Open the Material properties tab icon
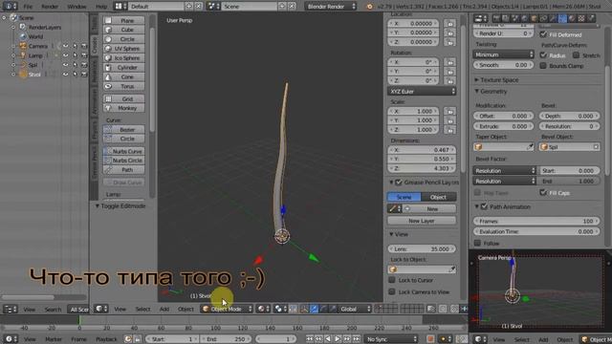 pos(572,18)
